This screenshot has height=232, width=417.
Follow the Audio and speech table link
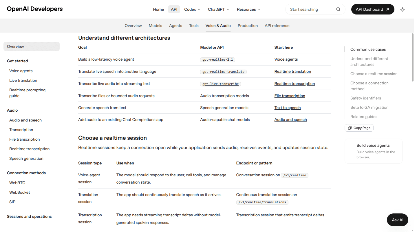pos(291,119)
